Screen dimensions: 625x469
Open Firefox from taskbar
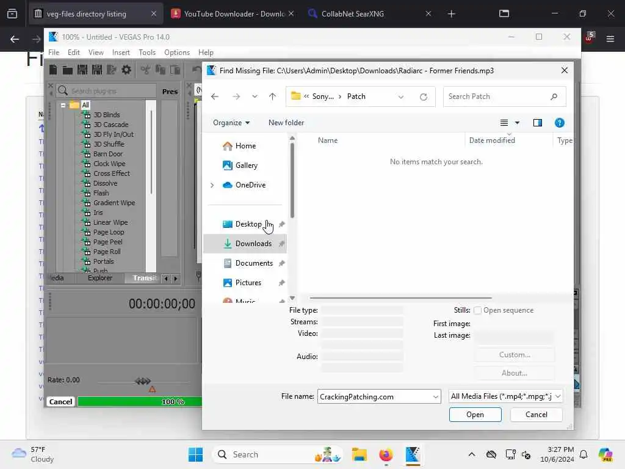tap(386, 454)
